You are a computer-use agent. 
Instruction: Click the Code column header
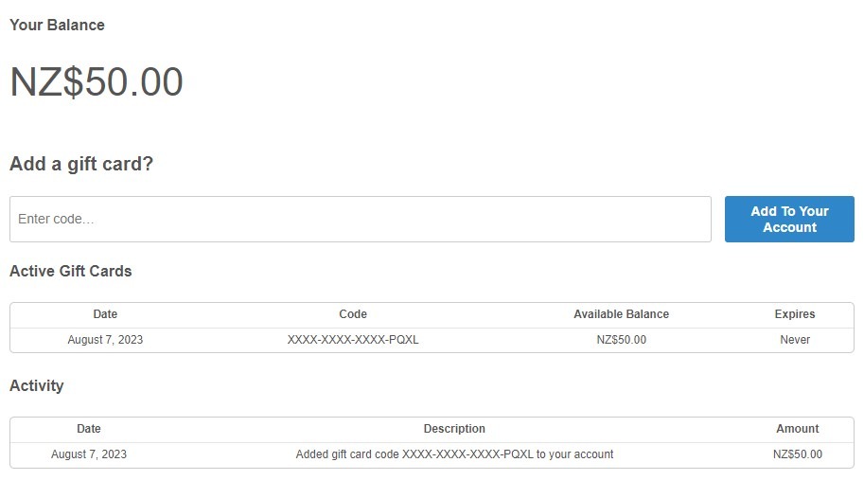(x=353, y=314)
